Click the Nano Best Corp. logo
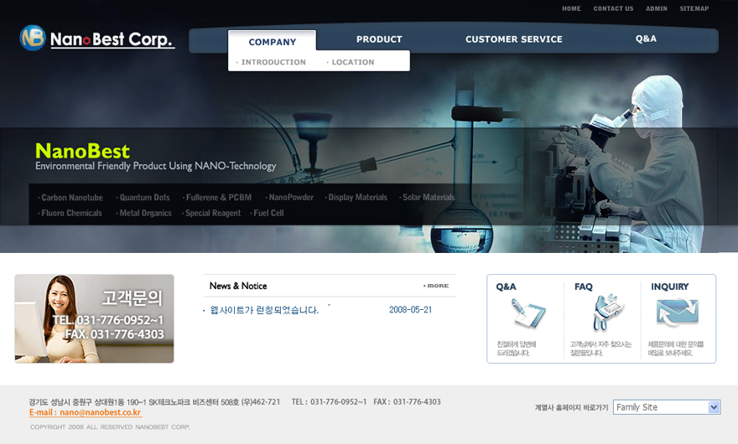This screenshot has height=444, width=738. coord(96,39)
